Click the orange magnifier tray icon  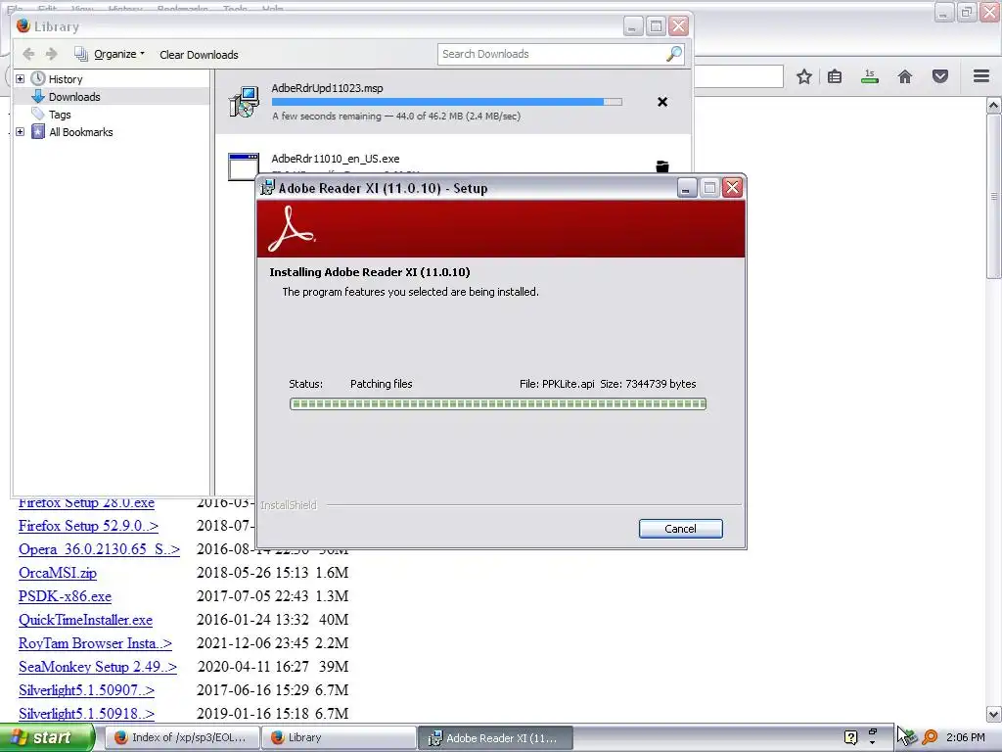(x=930, y=737)
